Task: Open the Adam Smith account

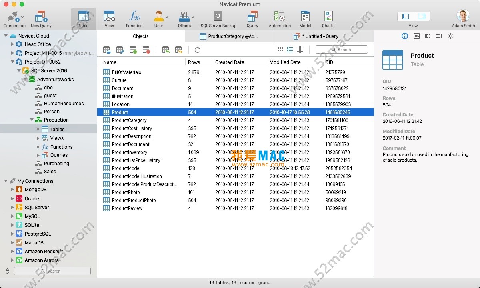Action: (464, 19)
